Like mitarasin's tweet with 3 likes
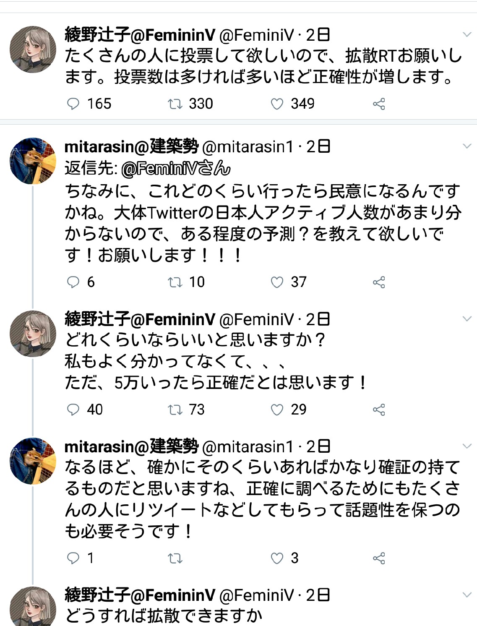The image size is (477, 626). click(x=277, y=558)
